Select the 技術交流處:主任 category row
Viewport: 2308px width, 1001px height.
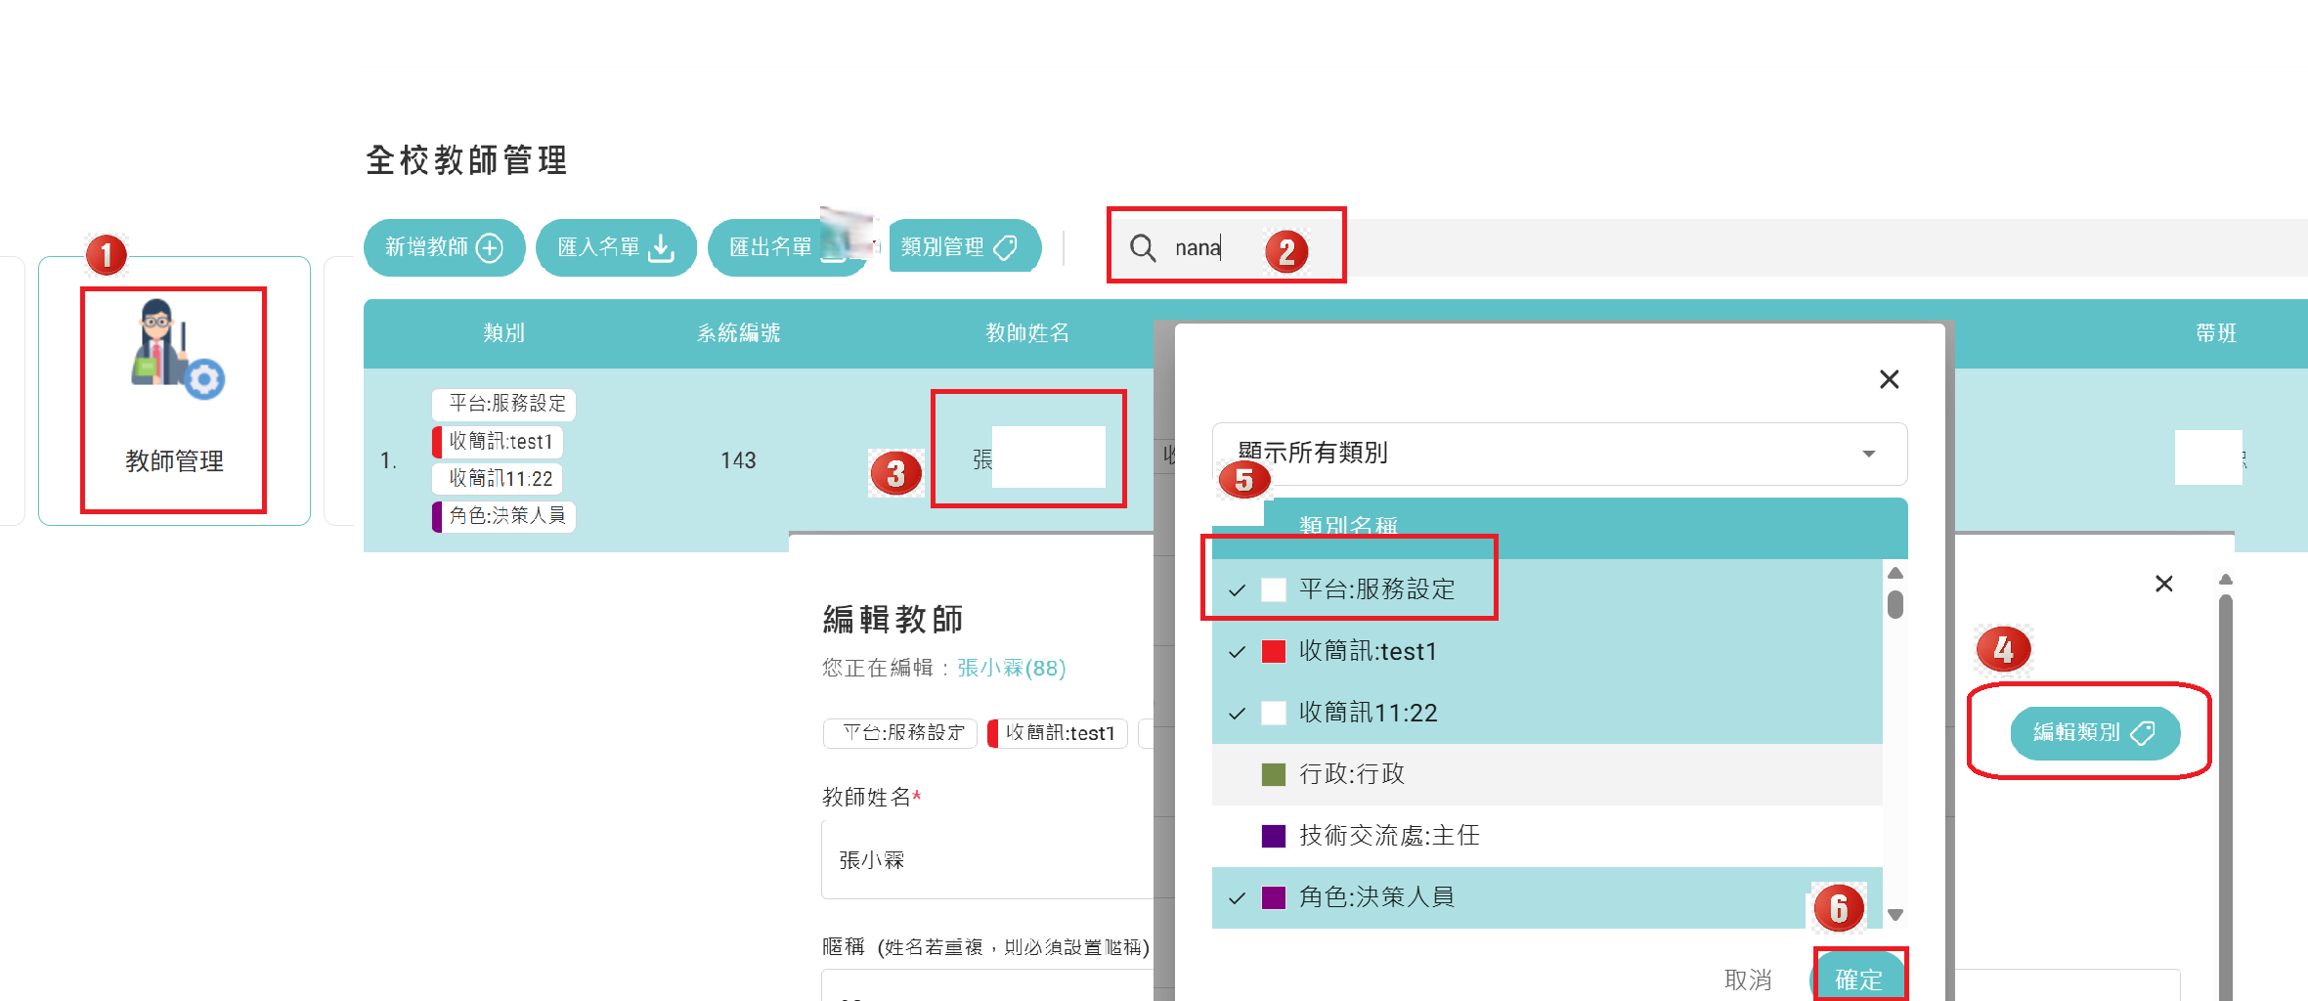[x=1546, y=836]
